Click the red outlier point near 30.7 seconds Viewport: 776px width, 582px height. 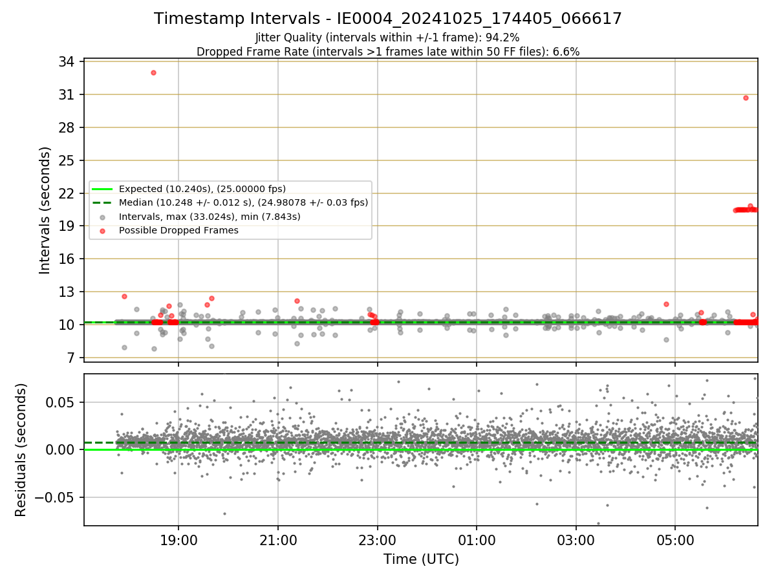[x=746, y=98]
